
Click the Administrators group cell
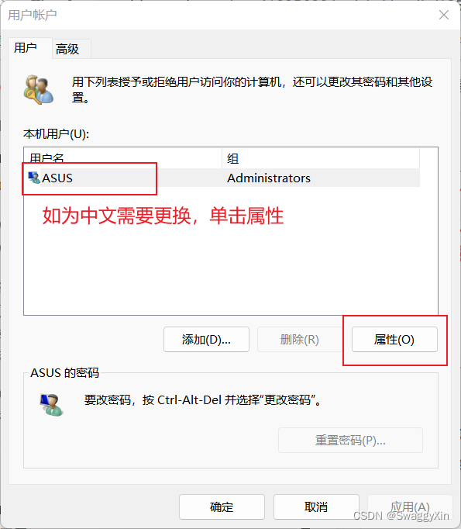[x=269, y=178]
